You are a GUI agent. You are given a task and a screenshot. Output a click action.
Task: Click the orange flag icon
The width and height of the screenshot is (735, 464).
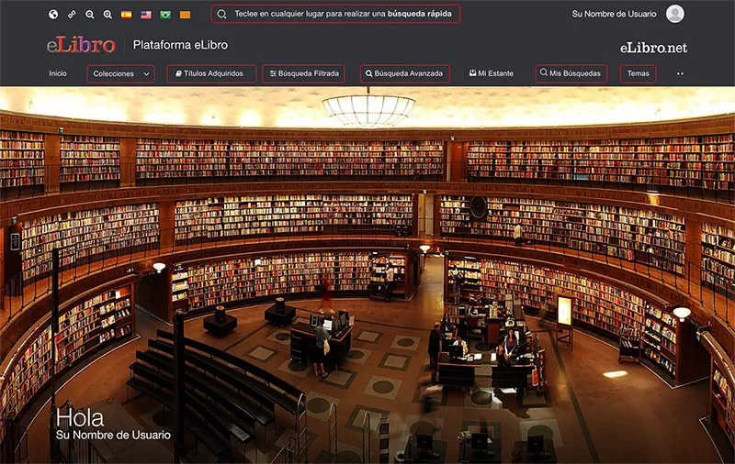pos(185,15)
